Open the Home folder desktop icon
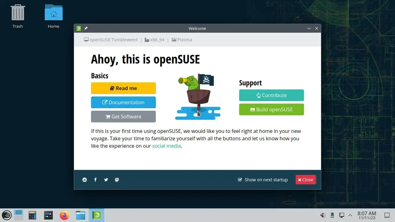This screenshot has height=222, width=395. point(53,16)
